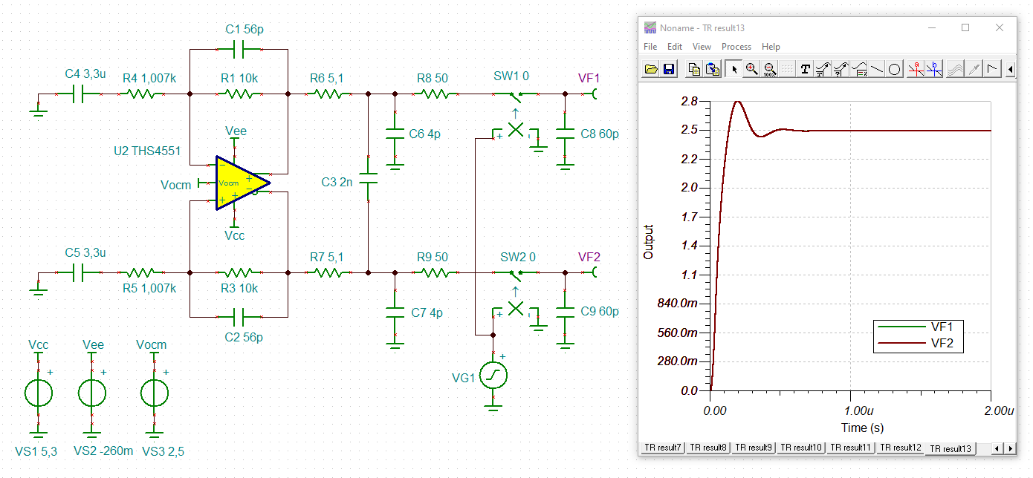The width and height of the screenshot is (1033, 478).
Task: Pick the curve query label tool
Action: [841, 69]
